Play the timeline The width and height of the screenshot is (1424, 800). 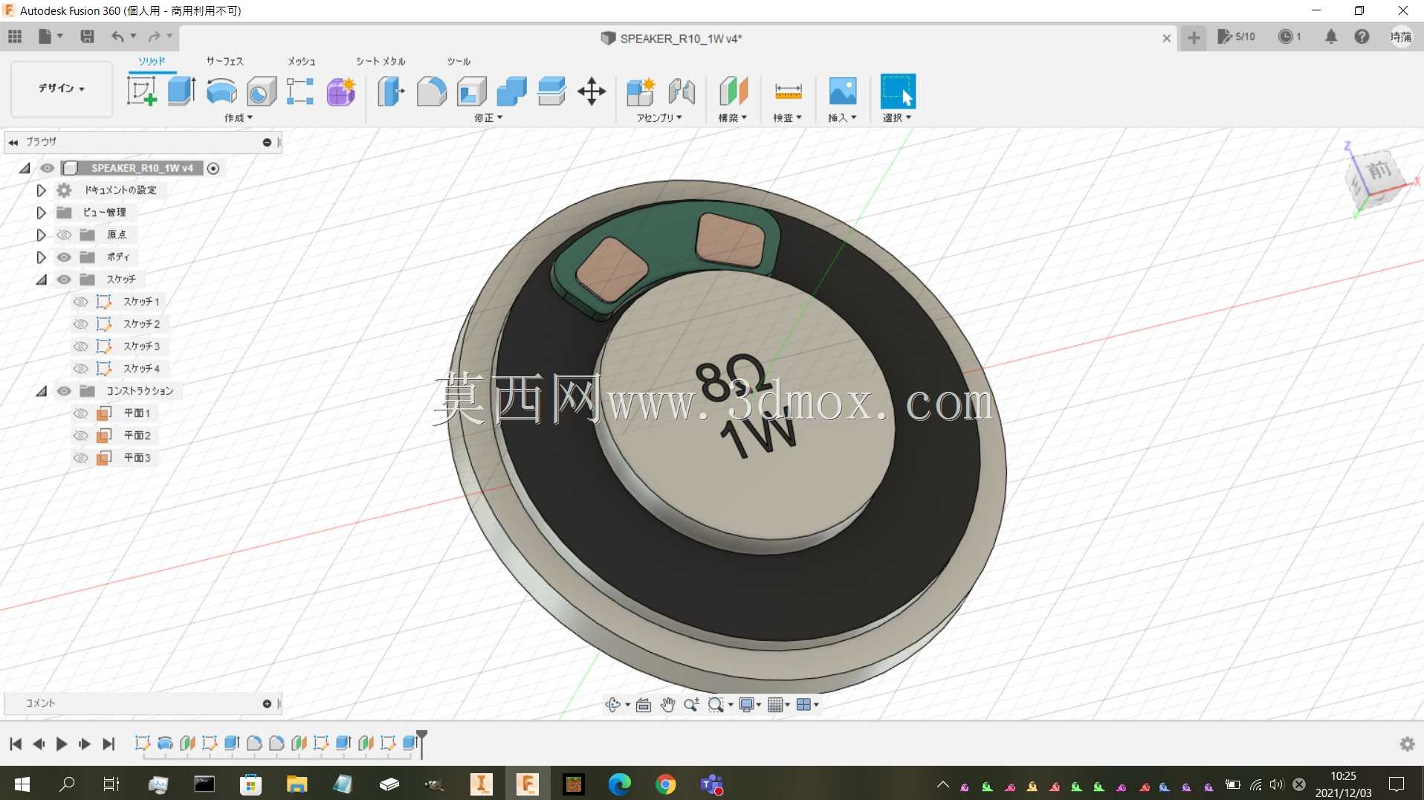(x=62, y=744)
